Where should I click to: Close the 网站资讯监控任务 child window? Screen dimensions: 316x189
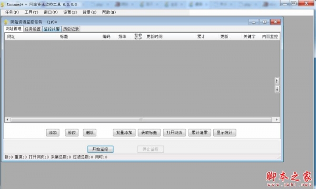275,22
